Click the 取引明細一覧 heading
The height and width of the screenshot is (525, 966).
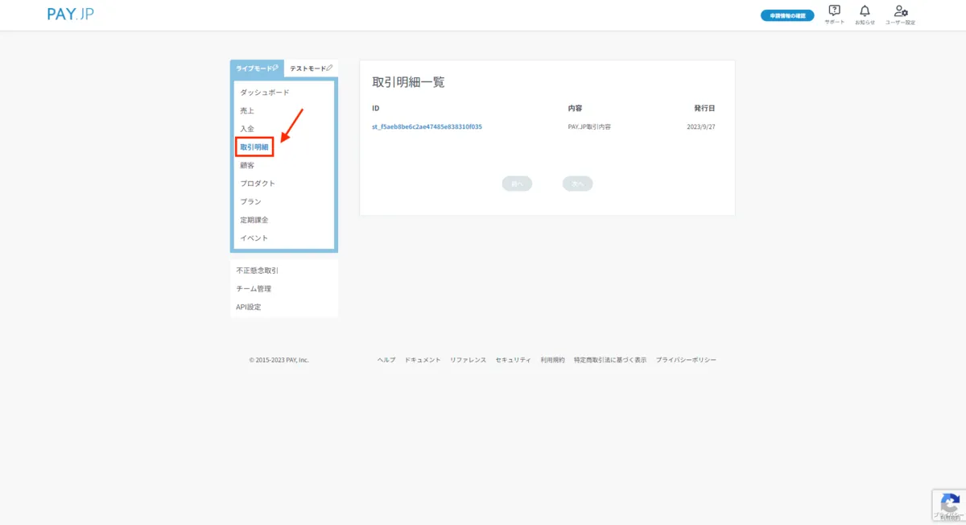[x=408, y=82]
